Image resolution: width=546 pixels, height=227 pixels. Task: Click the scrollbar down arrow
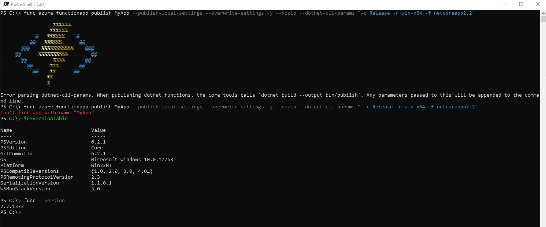tap(543, 224)
